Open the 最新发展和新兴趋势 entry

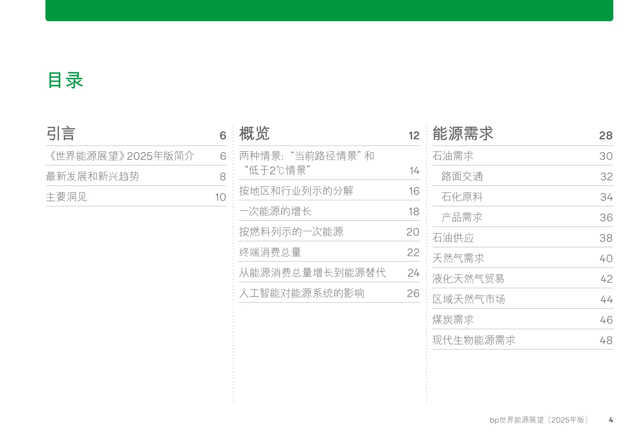(x=93, y=176)
